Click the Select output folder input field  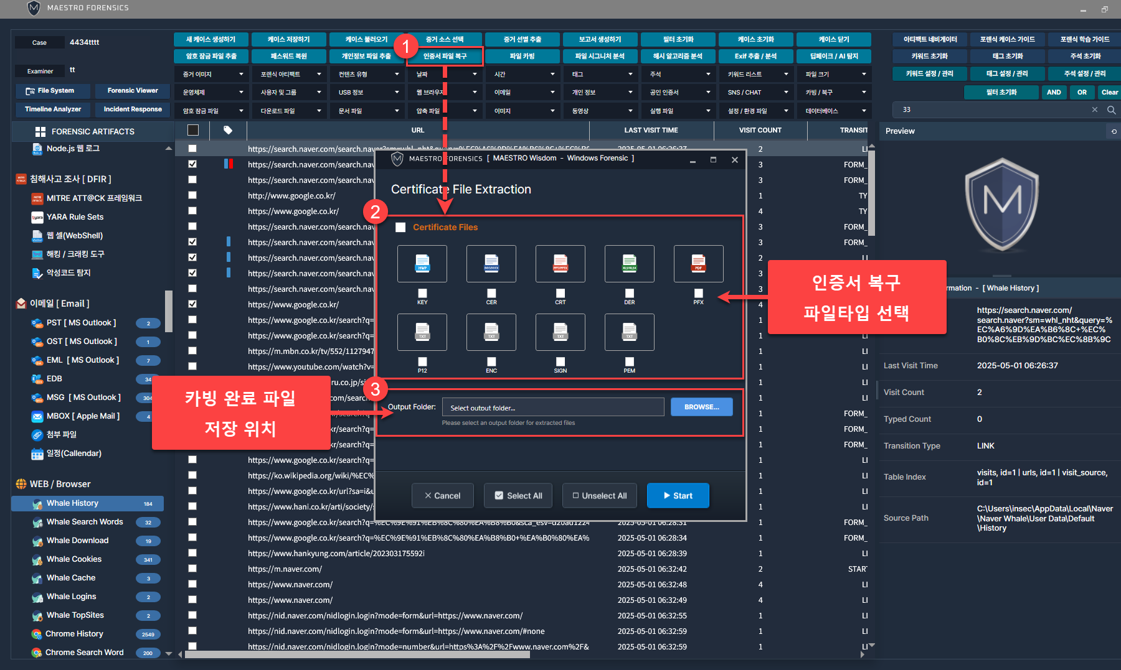[x=552, y=407]
